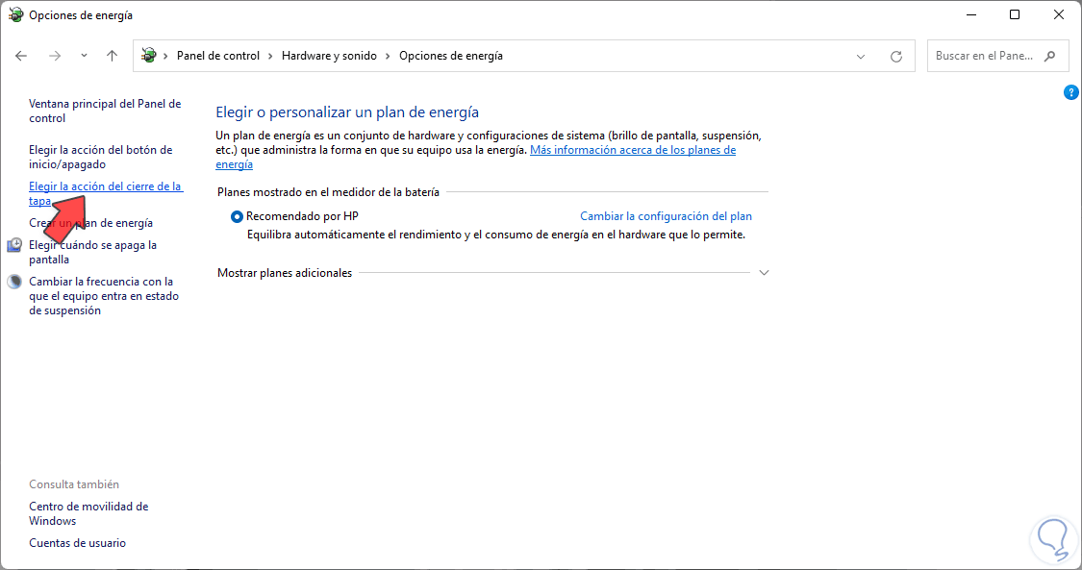This screenshot has width=1082, height=570.
Task: Click the Consulta también label
Action: tap(74, 484)
